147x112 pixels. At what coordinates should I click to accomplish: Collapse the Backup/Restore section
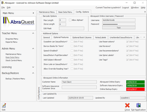33,73
